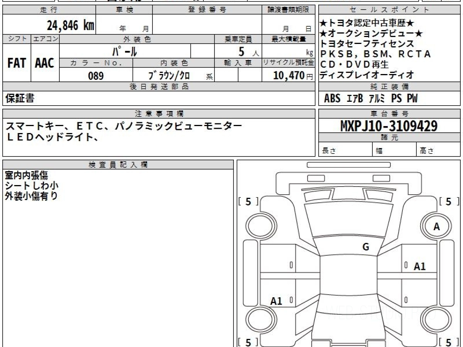Viewport: 463px width, 347px height.
Task: Click the inspector note 室内内張傷
Action: (27, 175)
